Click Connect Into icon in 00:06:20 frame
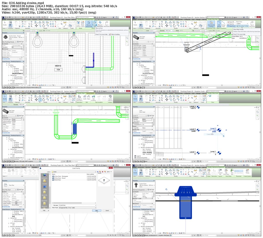Screen dimensions: 263x238 pyautogui.click(x=220, y=172)
